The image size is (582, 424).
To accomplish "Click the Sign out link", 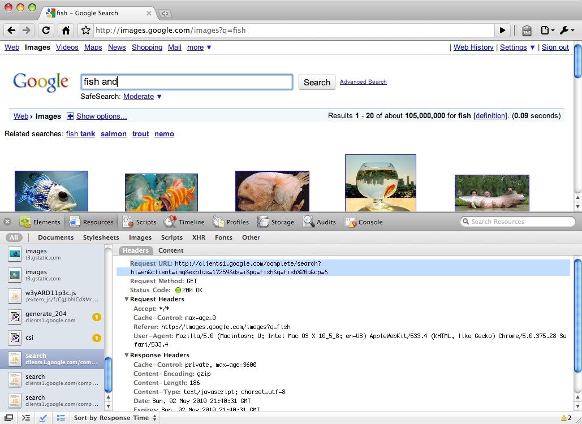I will pos(555,47).
